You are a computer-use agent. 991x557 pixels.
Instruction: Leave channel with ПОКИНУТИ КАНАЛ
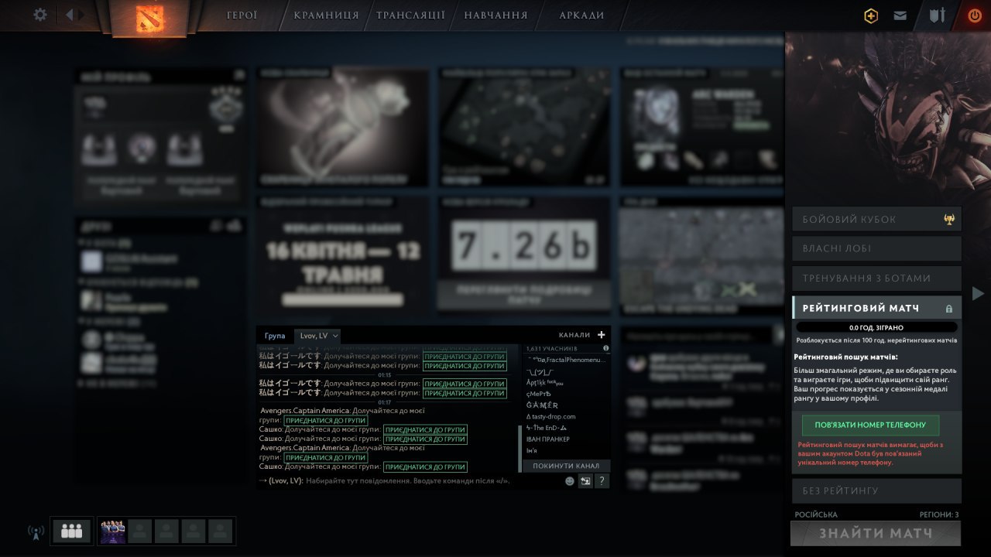(x=566, y=466)
